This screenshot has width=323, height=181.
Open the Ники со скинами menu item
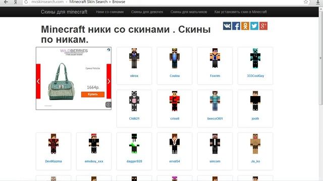pyautogui.click(x=110, y=12)
